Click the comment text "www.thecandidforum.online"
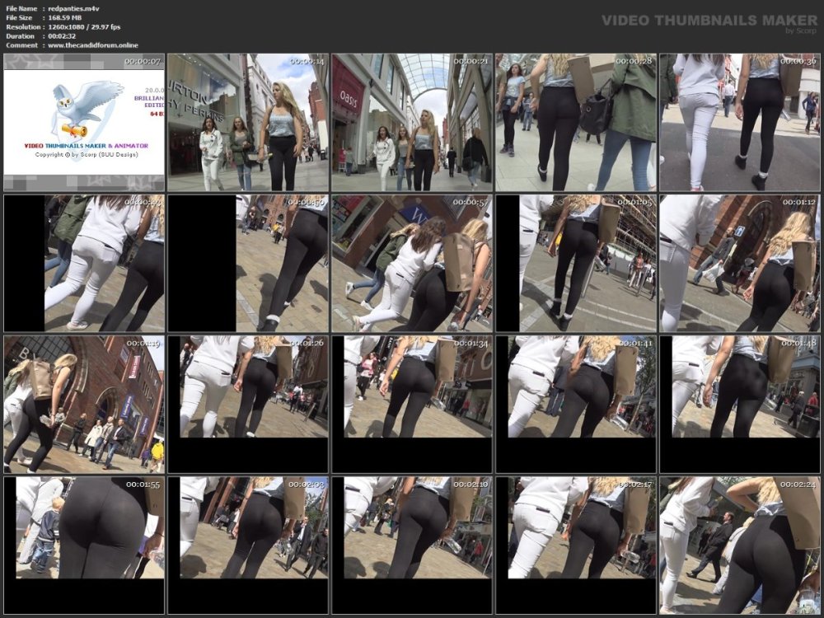Viewport: 824px width, 618px height. pos(93,45)
